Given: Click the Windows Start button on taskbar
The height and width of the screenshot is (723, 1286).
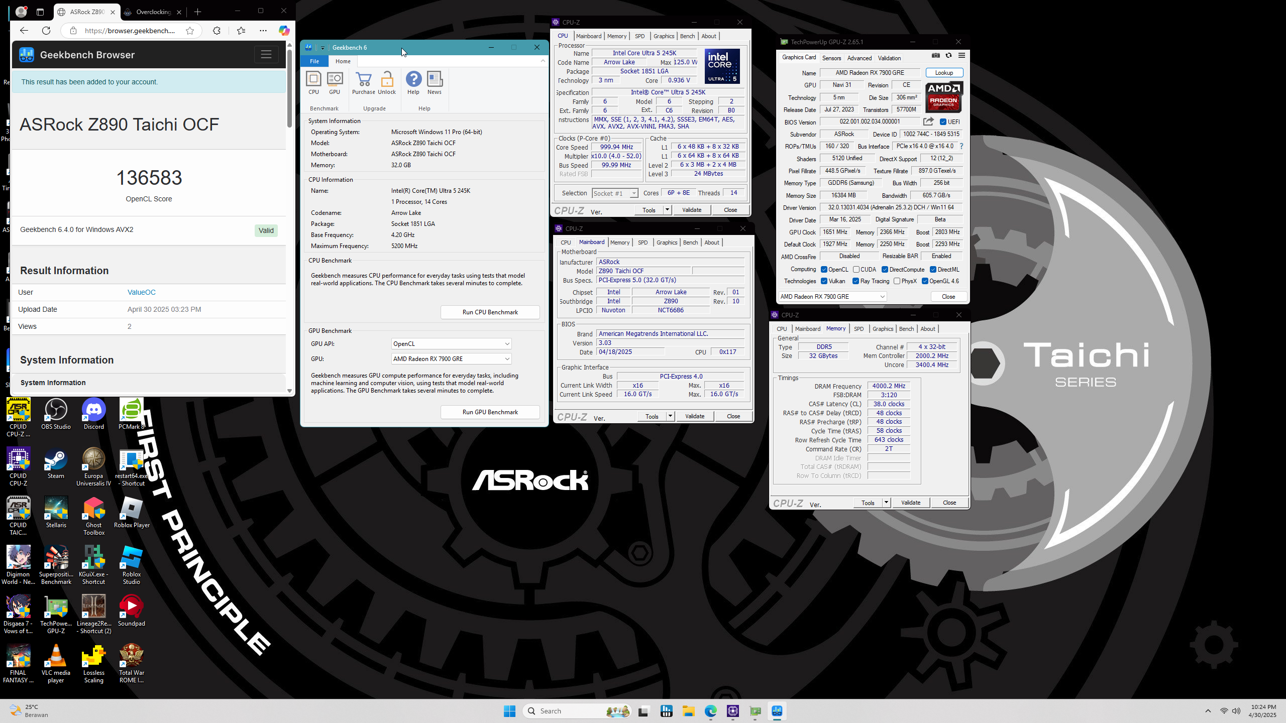Looking at the screenshot, I should pyautogui.click(x=509, y=711).
